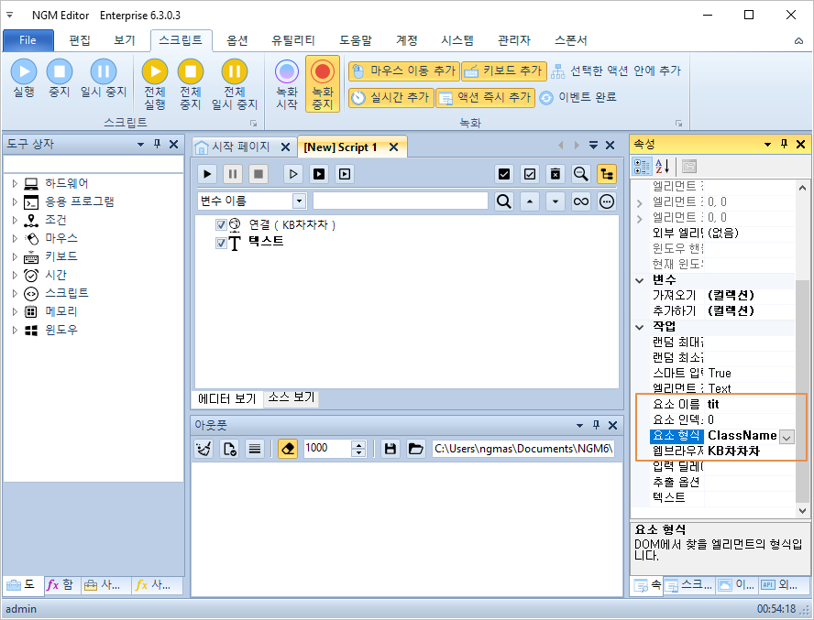
Task: Click outlined play-step icon in editor
Action: click(293, 174)
